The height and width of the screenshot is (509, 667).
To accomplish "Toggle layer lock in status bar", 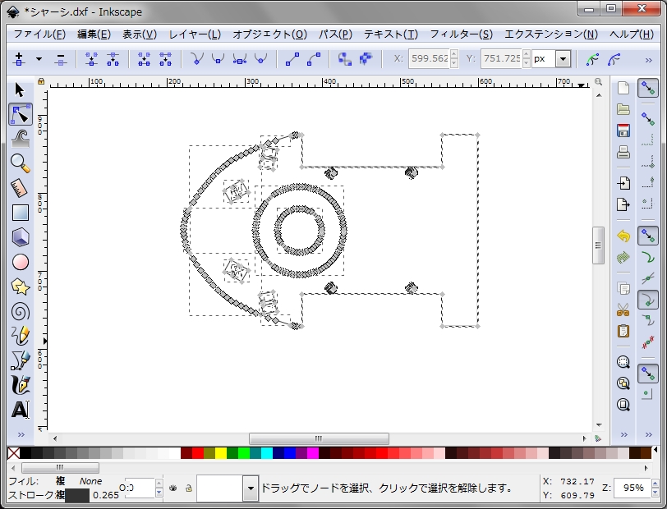I will (189, 488).
